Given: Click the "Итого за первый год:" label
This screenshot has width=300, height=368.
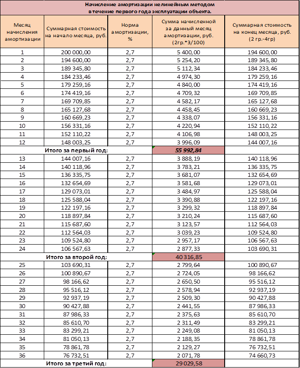Looking at the screenshot, I should [76, 150].
